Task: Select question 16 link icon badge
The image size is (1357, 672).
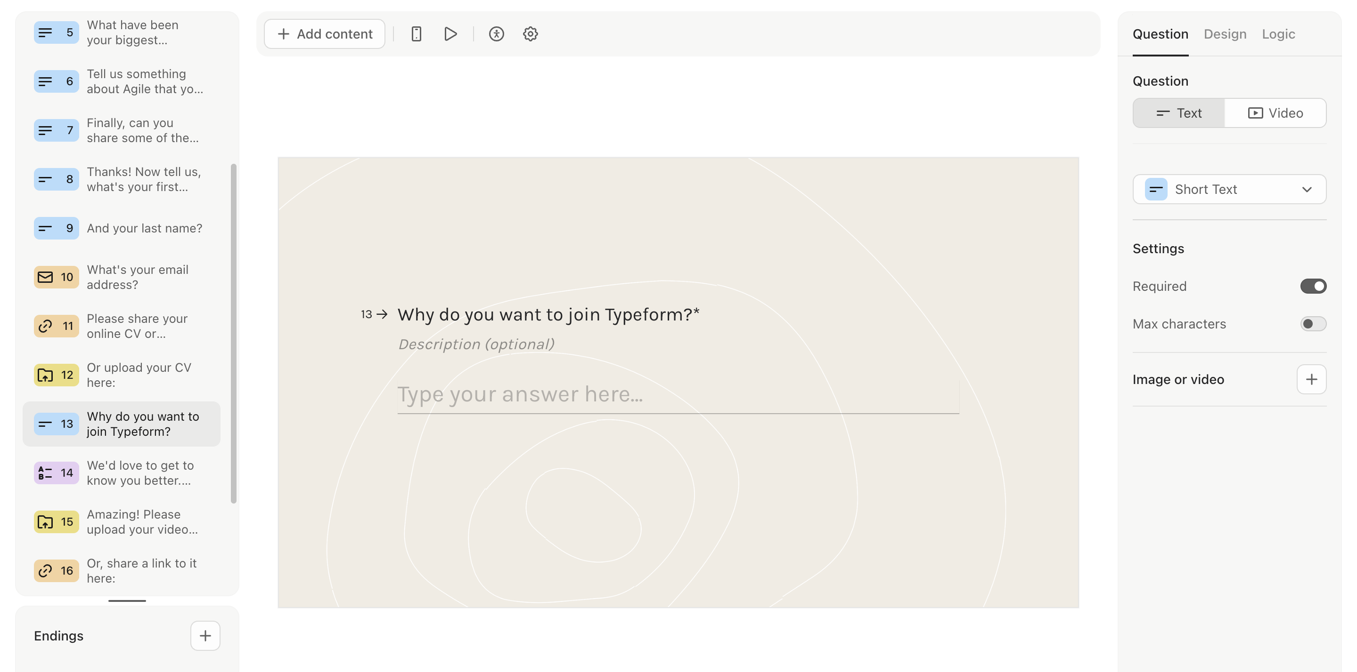Action: 57,571
